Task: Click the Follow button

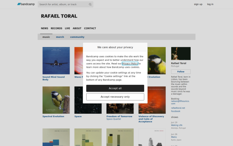Action: [181, 72]
